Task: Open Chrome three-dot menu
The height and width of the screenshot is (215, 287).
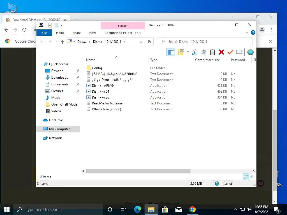Action: 271,30
